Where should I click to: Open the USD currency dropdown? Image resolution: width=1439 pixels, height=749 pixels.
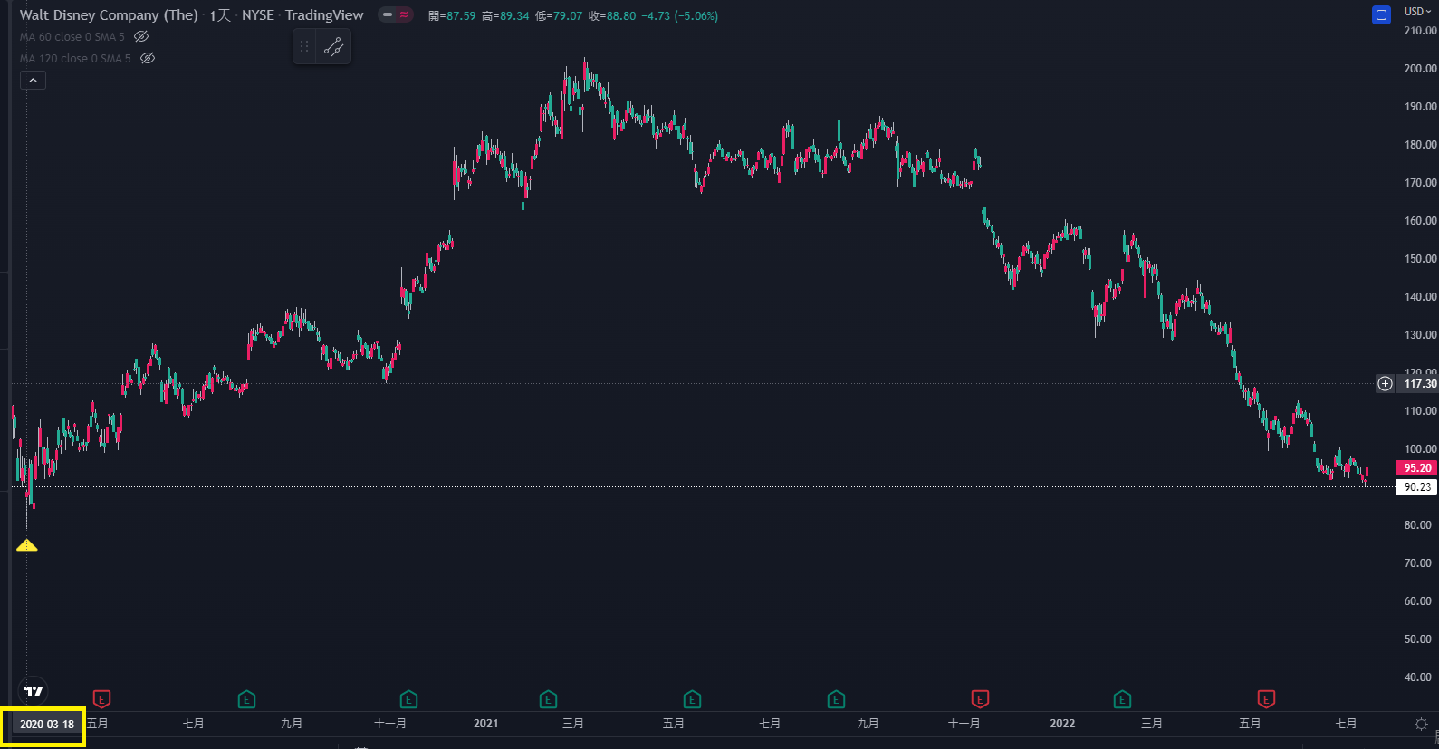click(x=1417, y=11)
